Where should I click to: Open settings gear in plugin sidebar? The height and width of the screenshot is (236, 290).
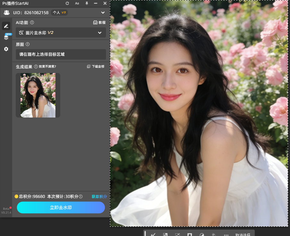coord(6,49)
